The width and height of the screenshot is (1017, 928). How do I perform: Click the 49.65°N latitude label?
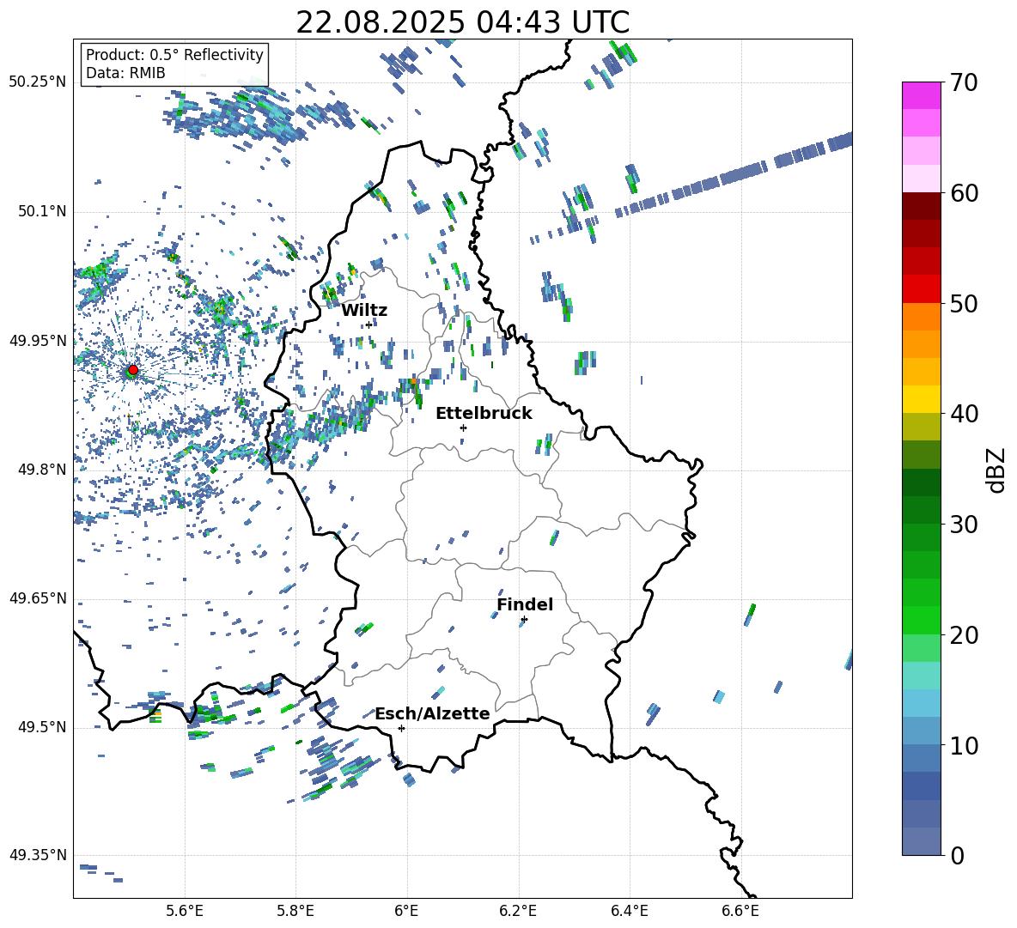point(38,597)
